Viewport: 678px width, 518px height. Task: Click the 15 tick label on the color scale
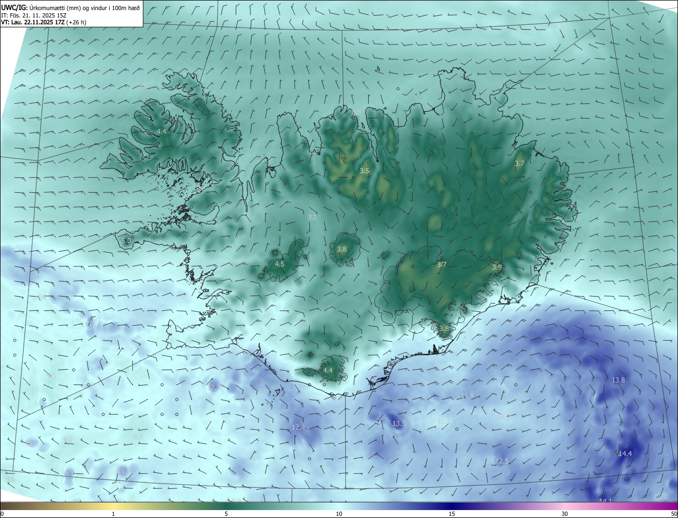coord(452,514)
